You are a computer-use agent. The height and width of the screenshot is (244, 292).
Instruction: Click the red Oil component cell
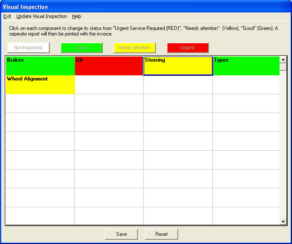point(109,66)
